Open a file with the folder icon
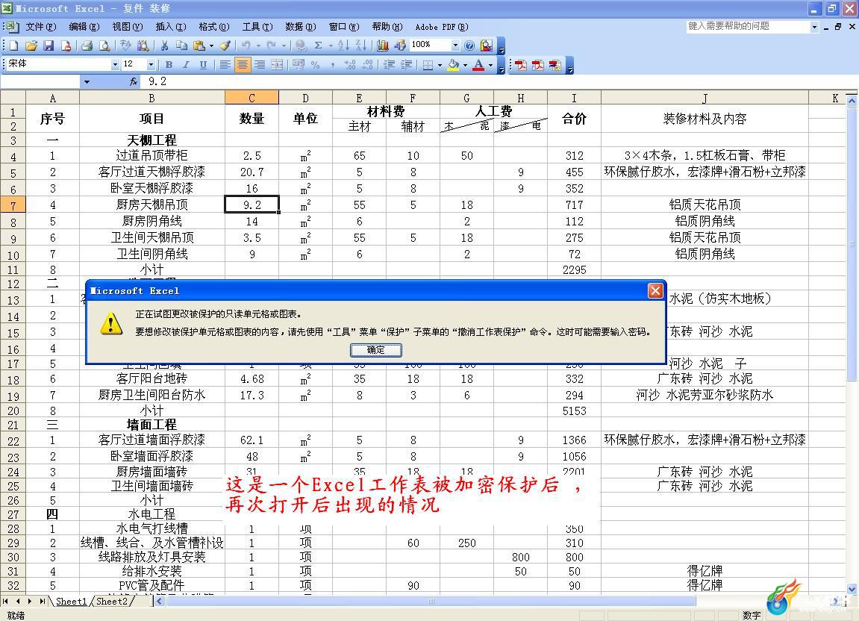859x621 pixels. [x=31, y=46]
